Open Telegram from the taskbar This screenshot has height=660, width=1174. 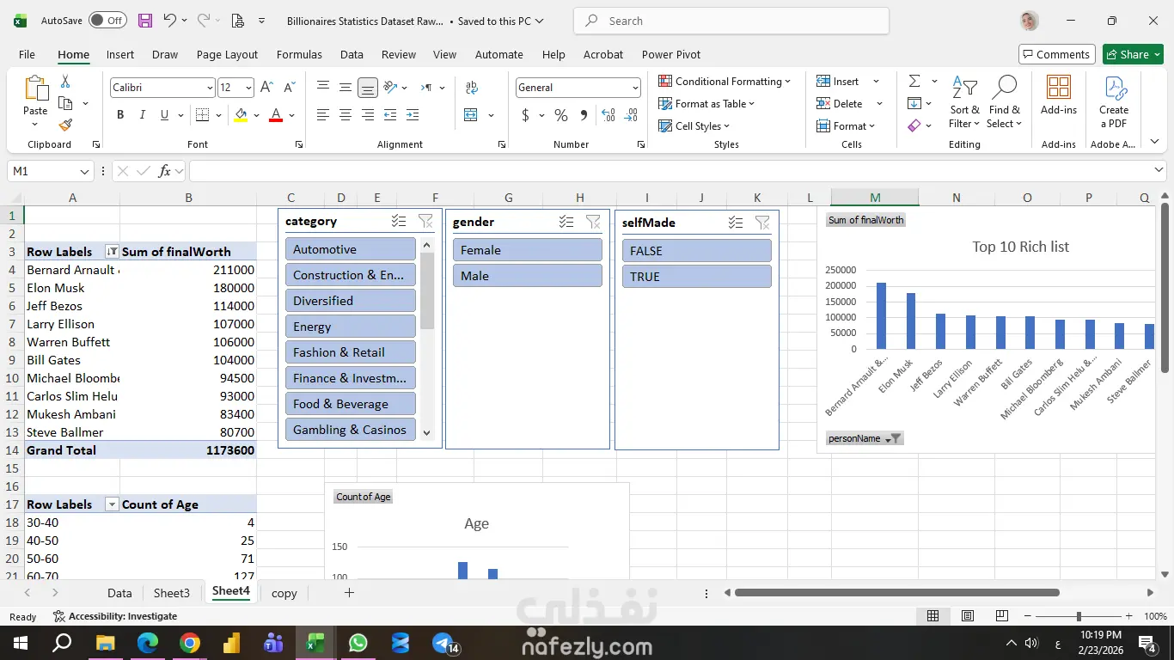coord(443,643)
